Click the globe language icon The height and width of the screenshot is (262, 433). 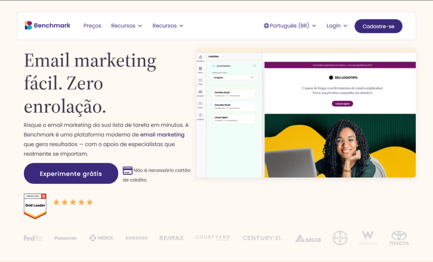click(x=266, y=26)
